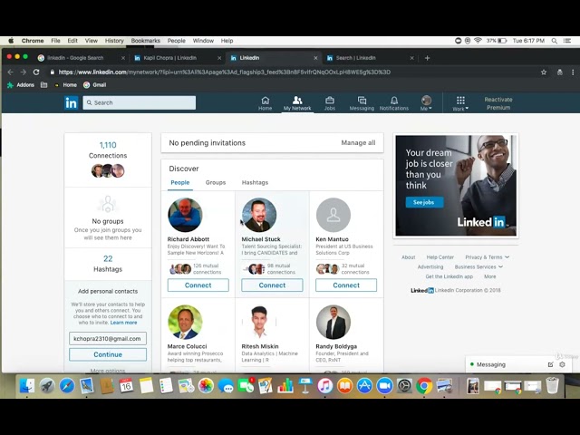Click the browser forward arrow
This screenshot has width=580, height=435.
coord(23,72)
